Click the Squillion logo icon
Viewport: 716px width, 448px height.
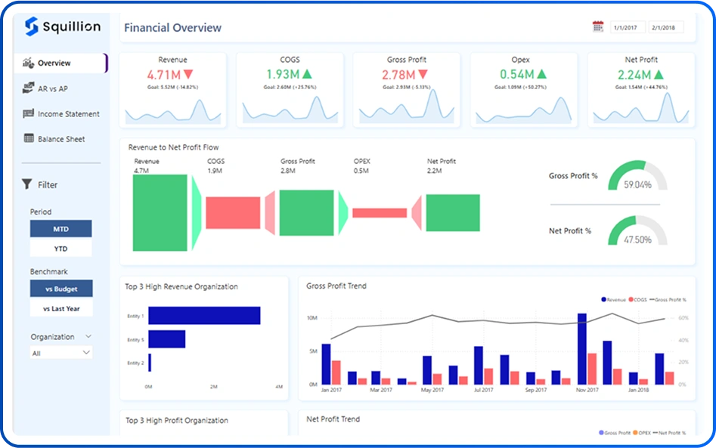click(x=31, y=27)
